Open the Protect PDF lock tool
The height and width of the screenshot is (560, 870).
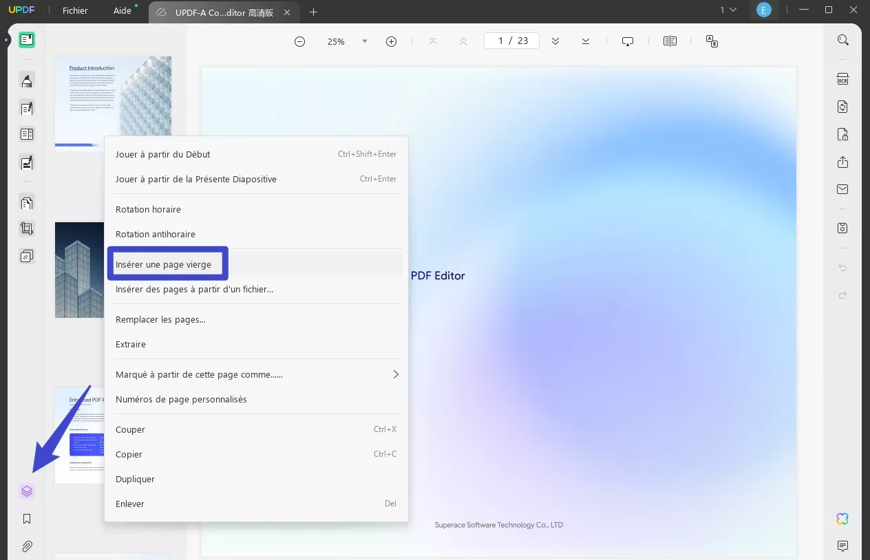[842, 134]
